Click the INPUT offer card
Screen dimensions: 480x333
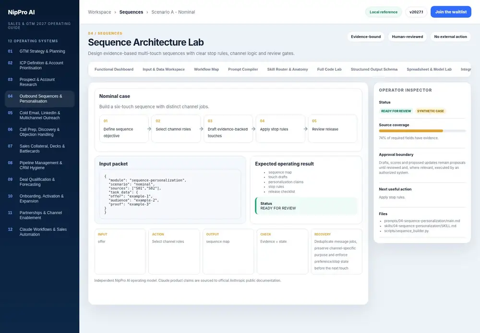(x=120, y=251)
